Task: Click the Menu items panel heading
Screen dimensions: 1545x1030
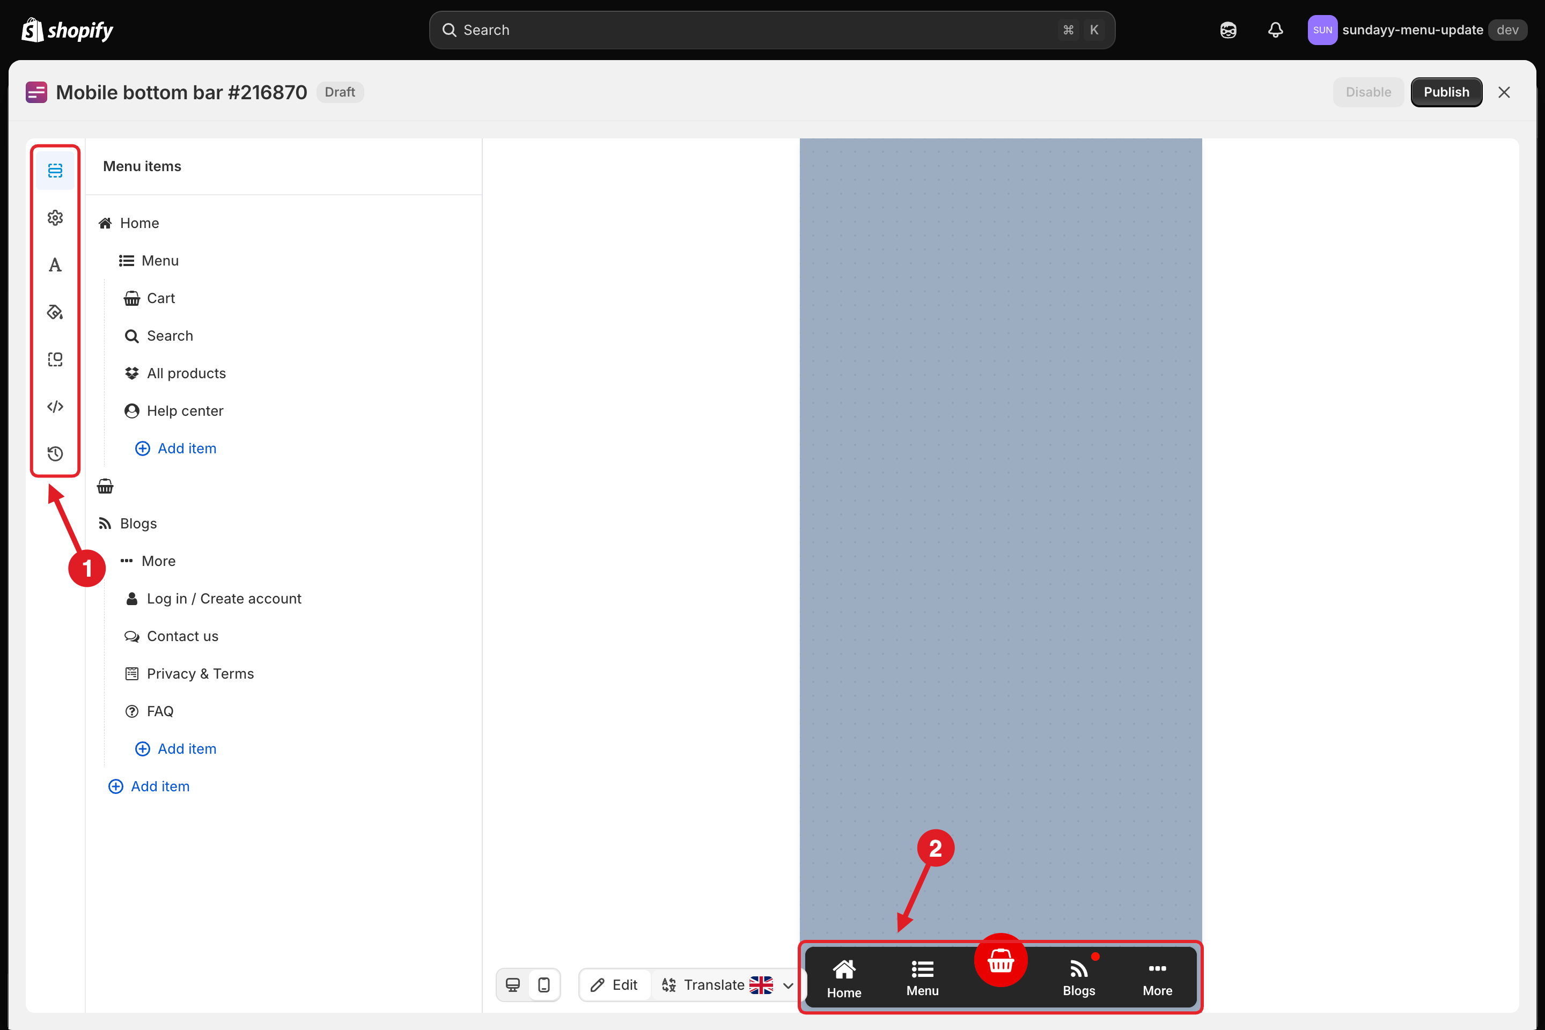Action: point(142,166)
